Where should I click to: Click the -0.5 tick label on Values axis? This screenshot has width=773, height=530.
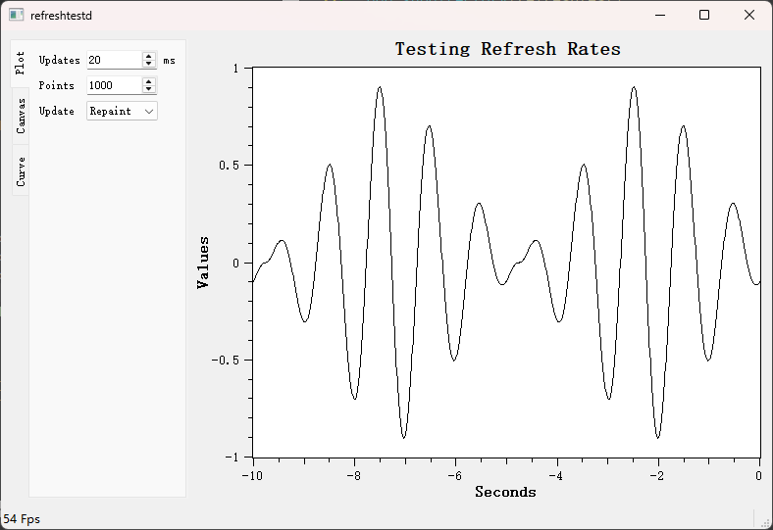(226, 361)
